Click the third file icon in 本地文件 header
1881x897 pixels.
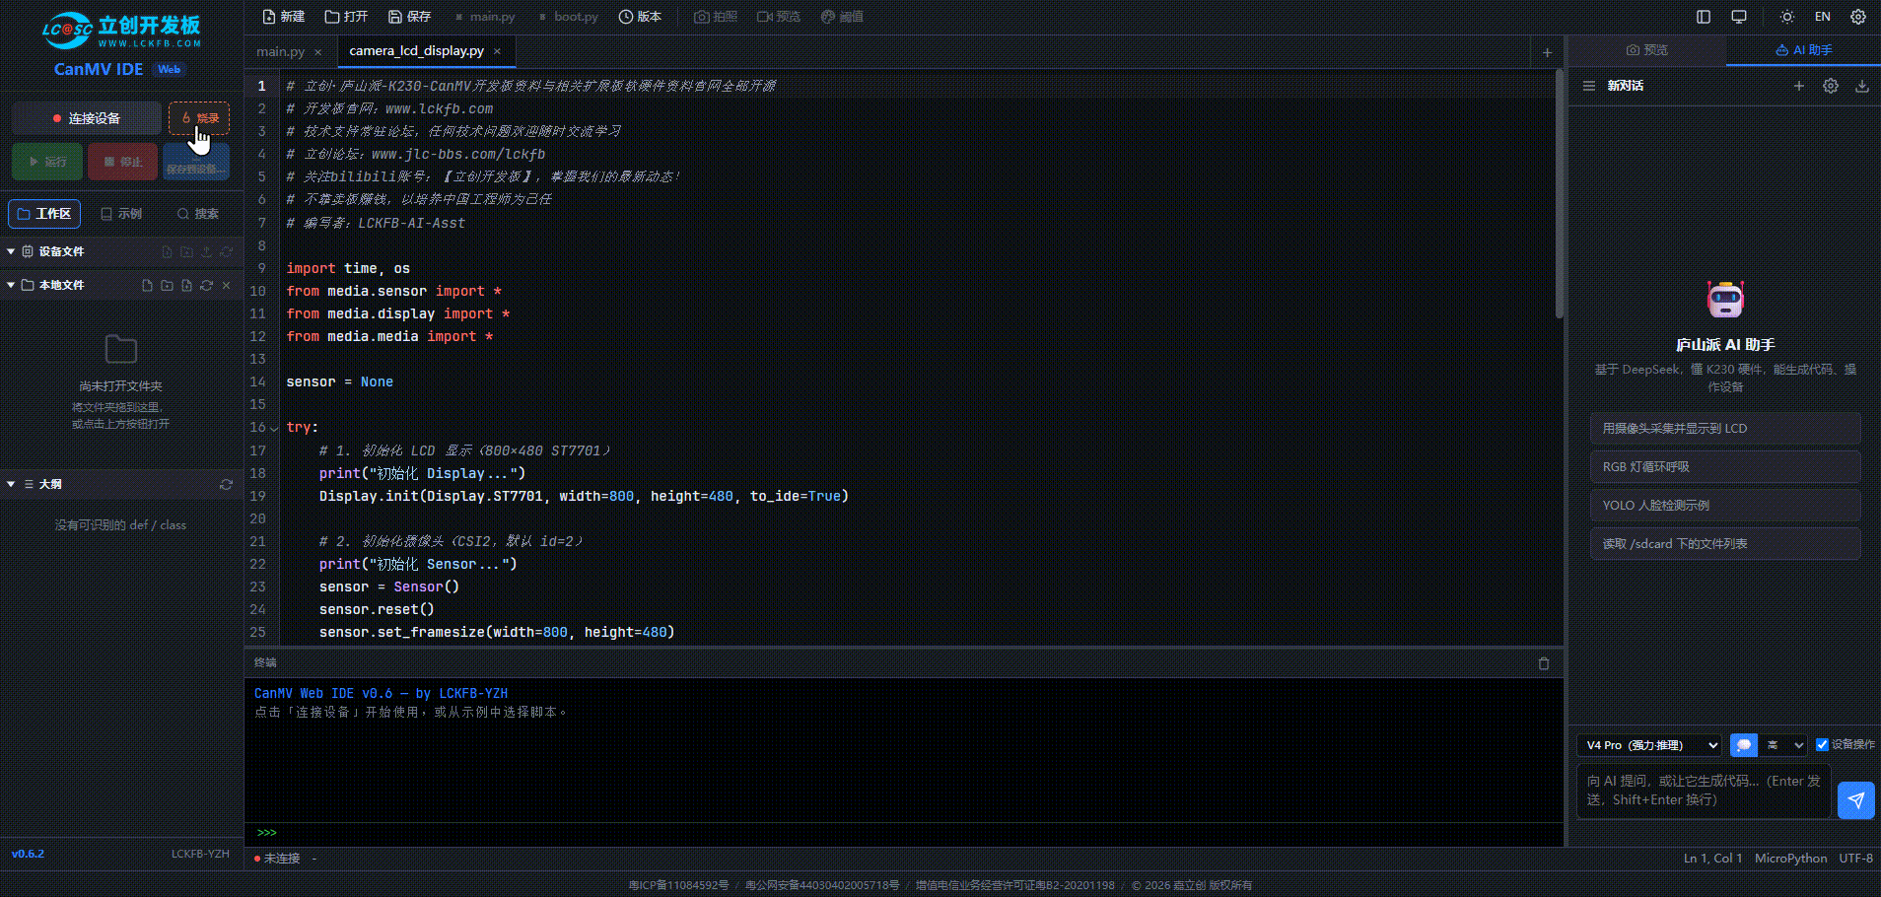pyautogui.click(x=186, y=285)
